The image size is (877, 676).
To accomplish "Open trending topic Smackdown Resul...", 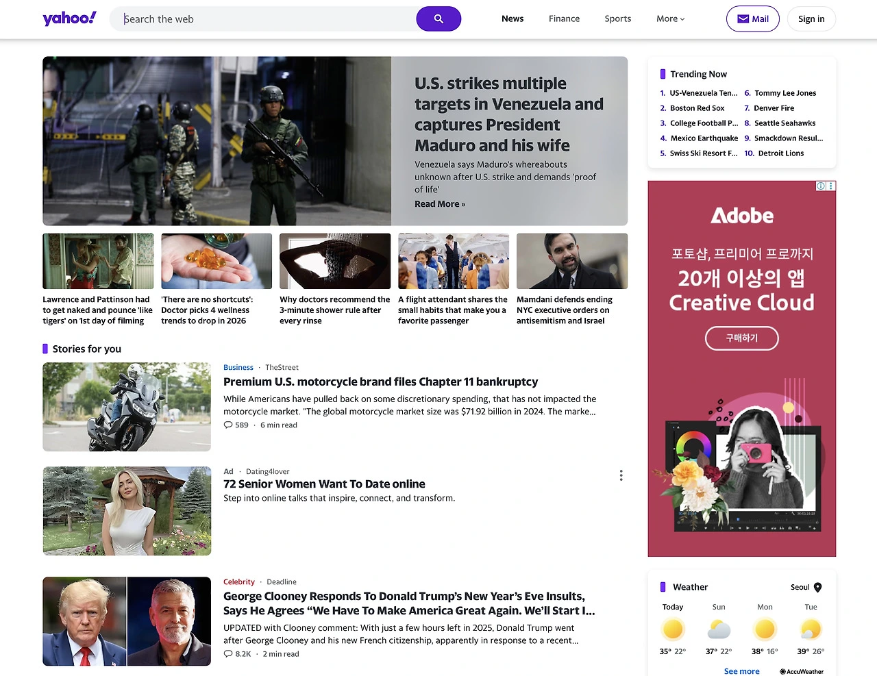I will point(789,138).
